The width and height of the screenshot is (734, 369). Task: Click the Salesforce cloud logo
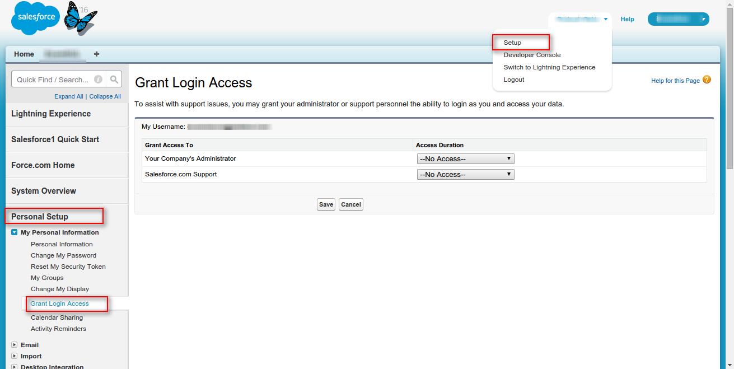pos(36,18)
